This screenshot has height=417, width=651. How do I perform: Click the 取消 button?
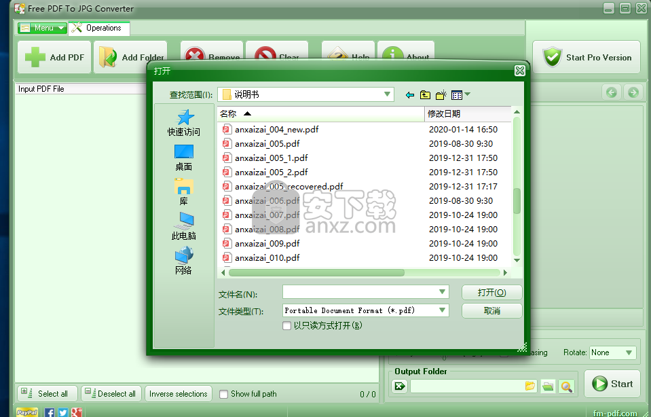[x=491, y=310]
